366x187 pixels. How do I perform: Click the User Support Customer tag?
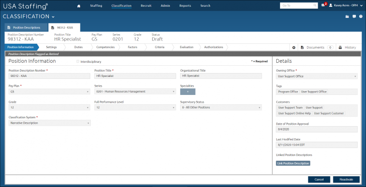point(329,113)
